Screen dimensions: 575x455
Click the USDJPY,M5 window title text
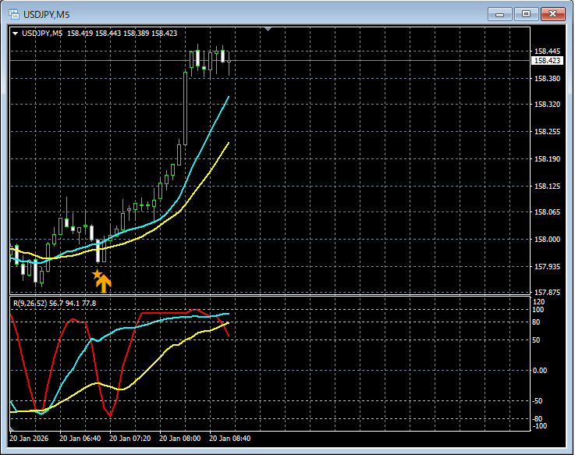click(x=47, y=15)
